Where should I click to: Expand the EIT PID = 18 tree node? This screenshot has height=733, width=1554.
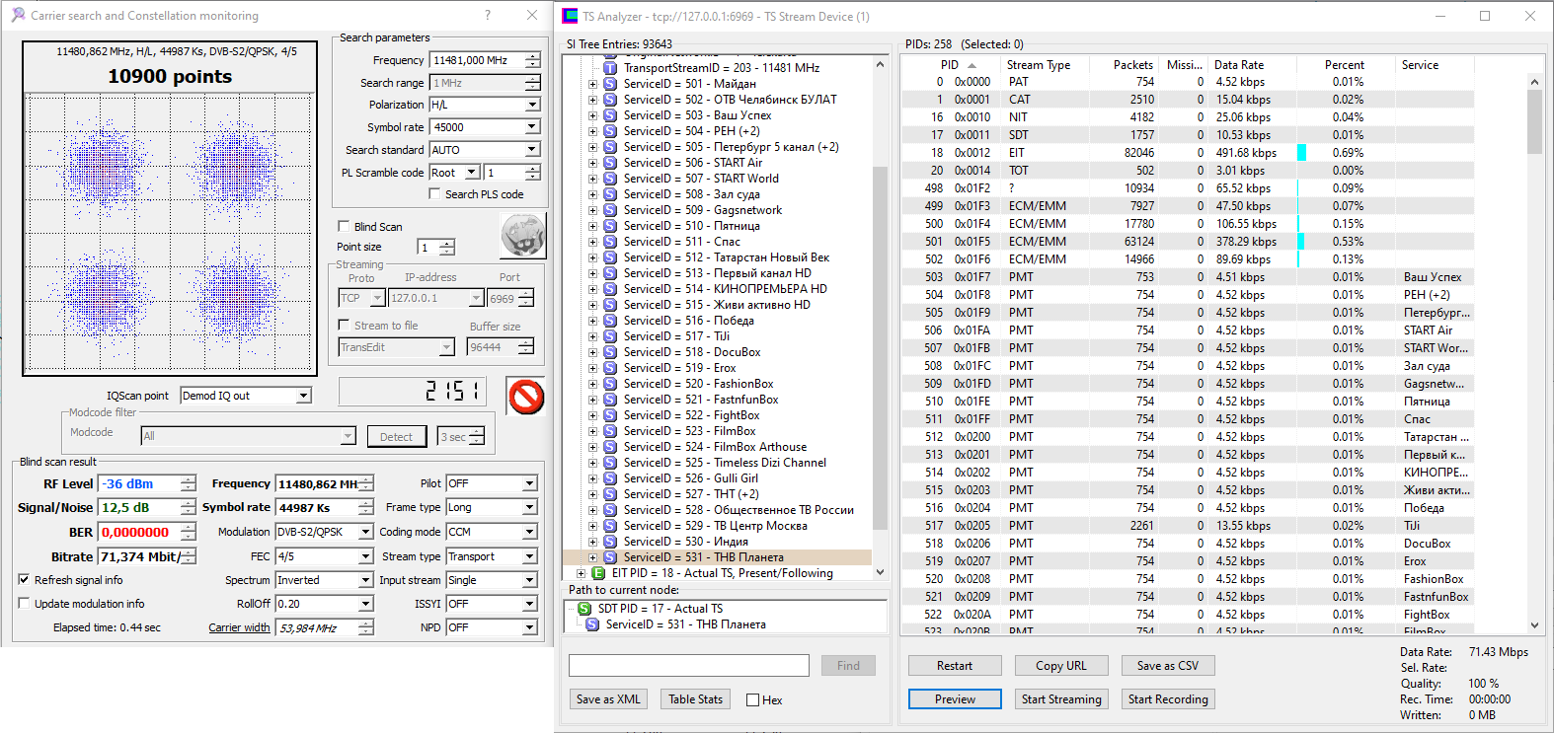coord(581,573)
